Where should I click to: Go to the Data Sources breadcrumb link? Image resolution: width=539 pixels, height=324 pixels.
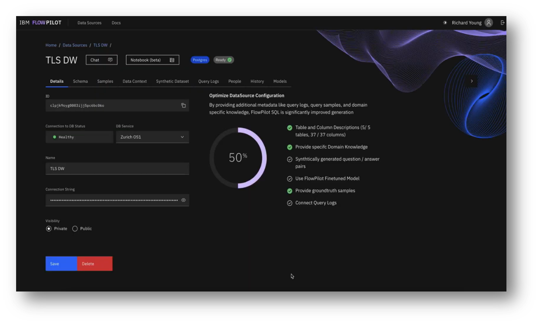click(75, 45)
